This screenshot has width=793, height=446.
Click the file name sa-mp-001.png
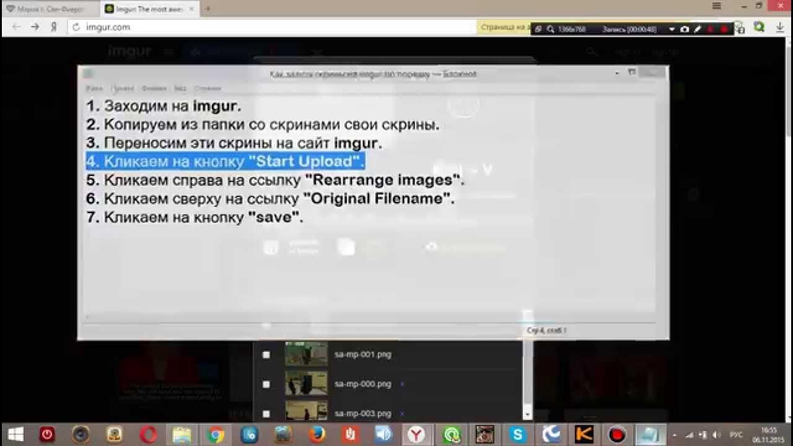(x=362, y=354)
